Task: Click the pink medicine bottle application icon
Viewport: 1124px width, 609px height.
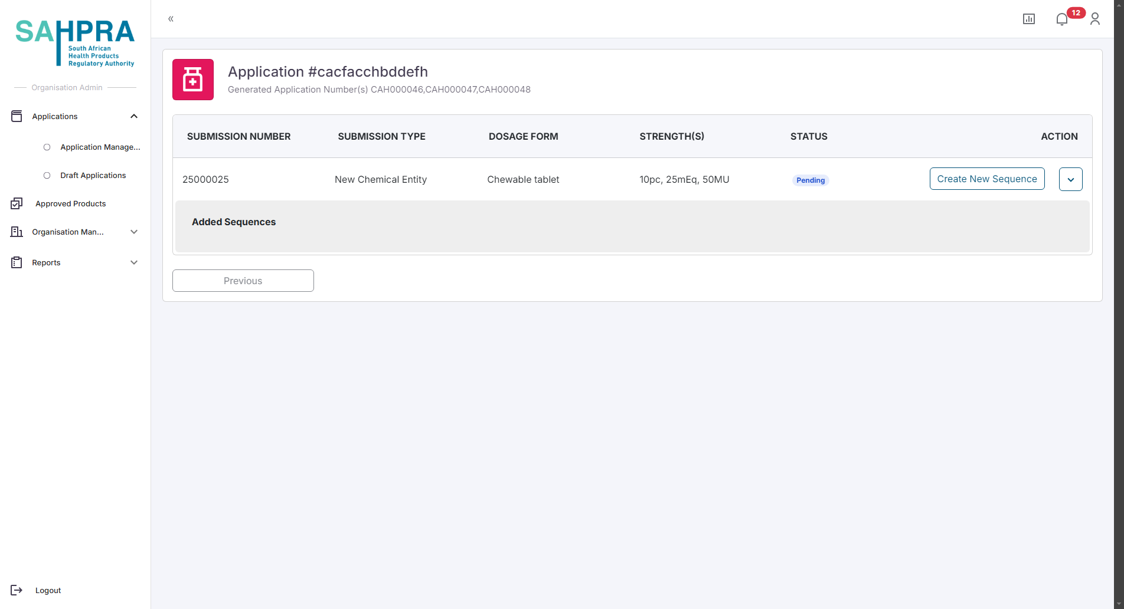Action: click(193, 80)
